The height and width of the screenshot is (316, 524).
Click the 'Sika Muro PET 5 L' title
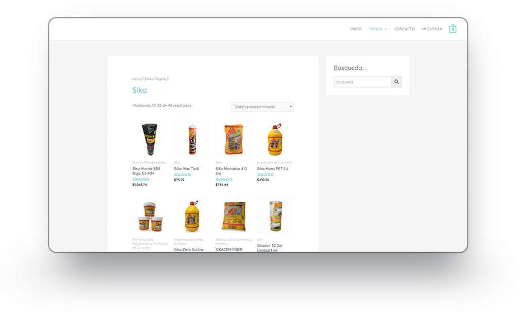click(x=273, y=169)
